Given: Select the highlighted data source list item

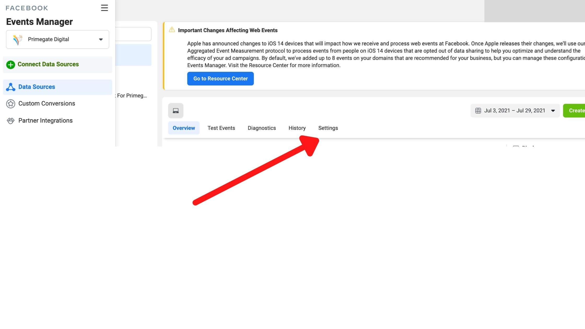Looking at the screenshot, I should pos(133,55).
